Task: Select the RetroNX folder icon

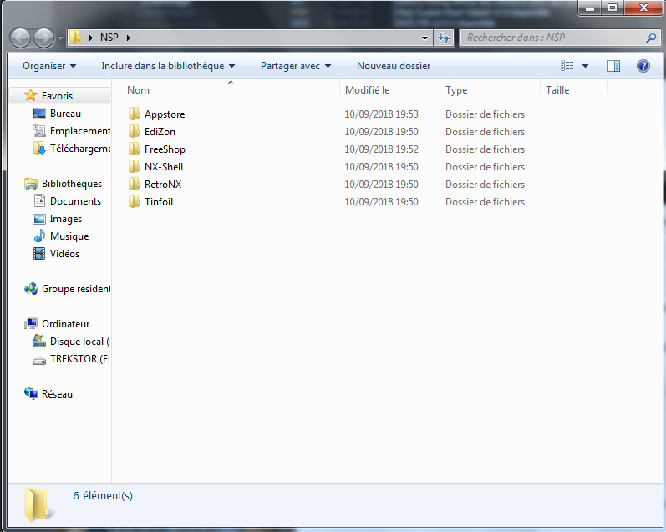Action: 134,184
